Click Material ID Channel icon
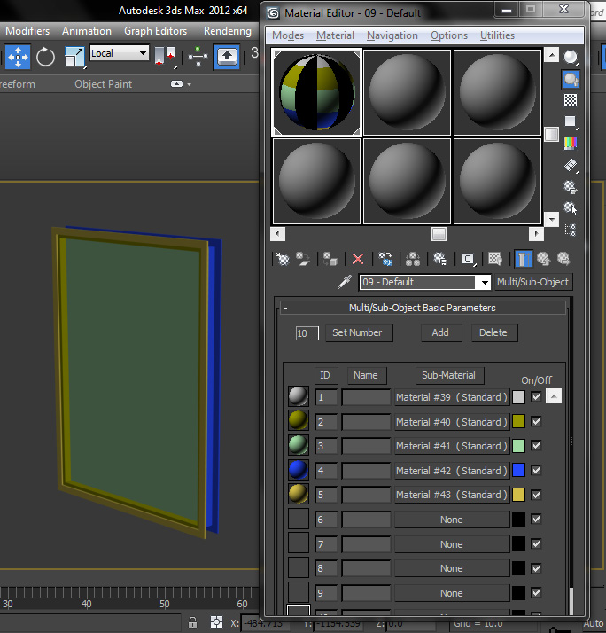This screenshot has height=633, width=606. click(x=468, y=259)
